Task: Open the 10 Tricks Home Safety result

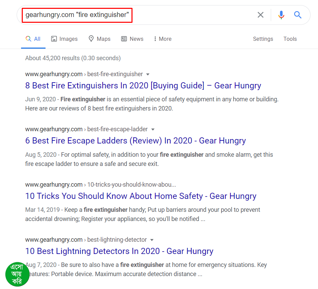Action: (x=141, y=196)
